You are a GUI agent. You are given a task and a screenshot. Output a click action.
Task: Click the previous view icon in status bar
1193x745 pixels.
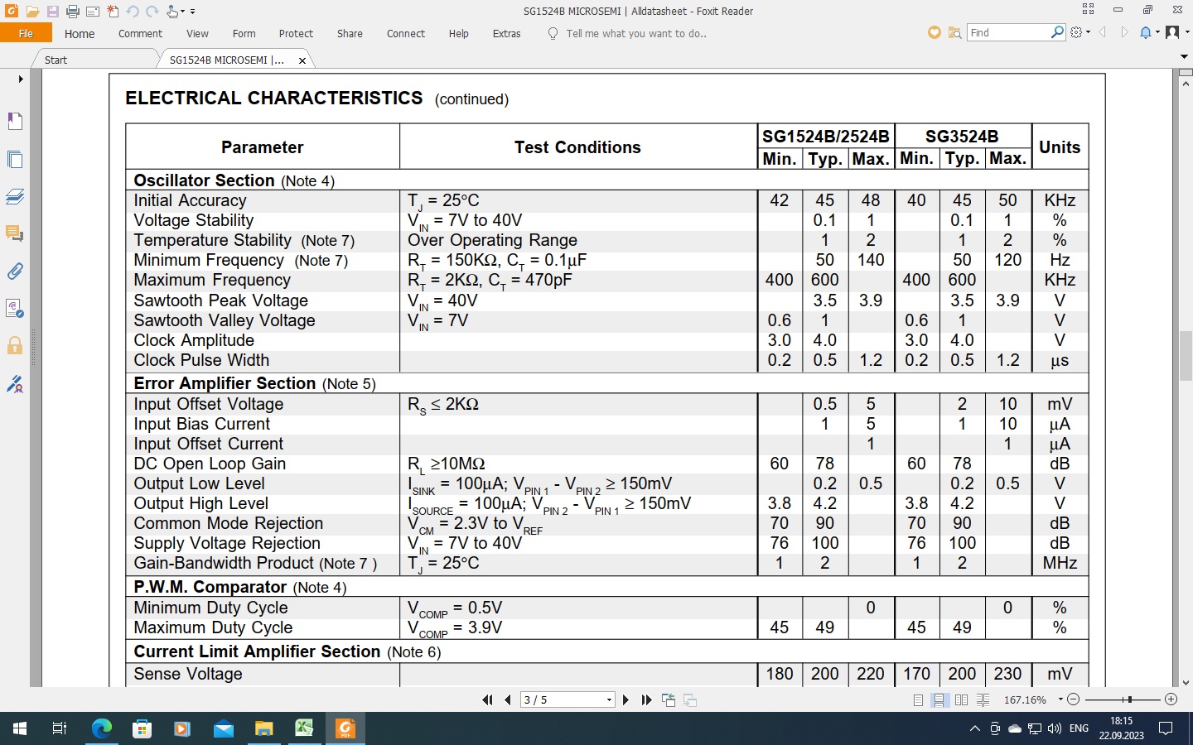pos(669,700)
